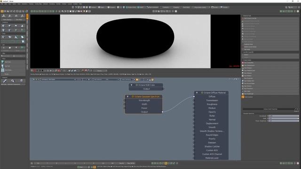The width and height of the screenshot is (301, 169).
Task: Open the File menu
Action: pos(2,4)
